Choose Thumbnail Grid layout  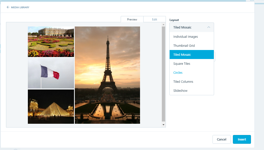[x=184, y=46]
